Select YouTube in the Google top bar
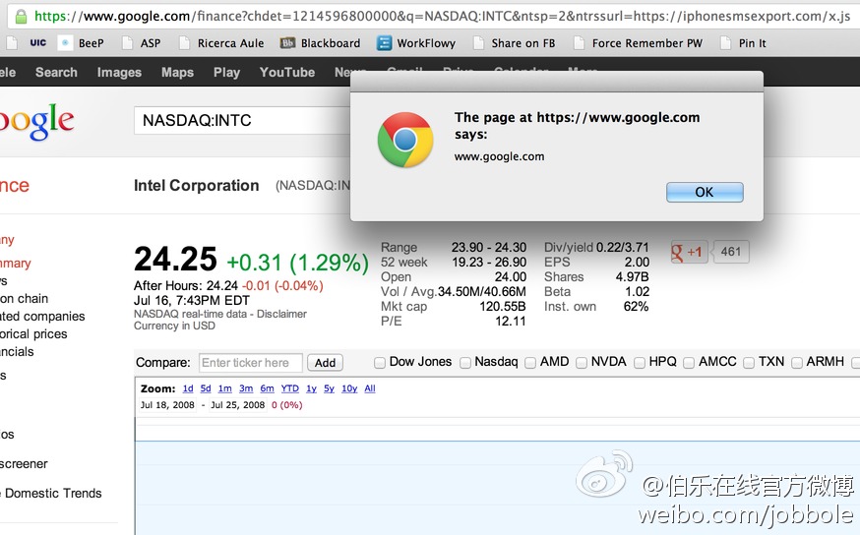860x535 pixels. point(287,73)
